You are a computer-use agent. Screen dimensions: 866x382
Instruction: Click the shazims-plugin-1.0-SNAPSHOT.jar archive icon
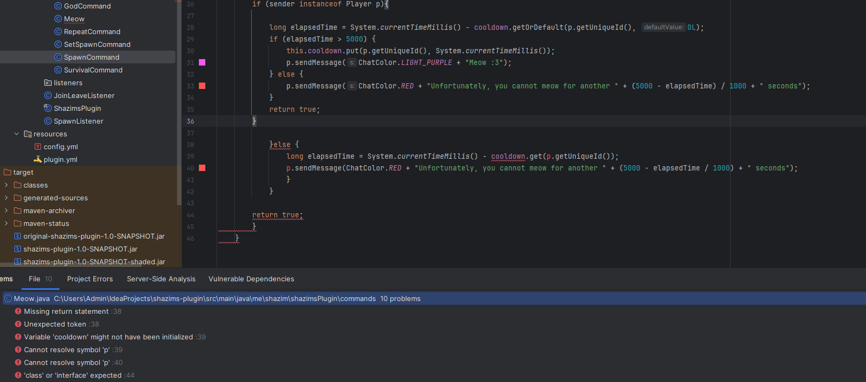[x=18, y=249]
